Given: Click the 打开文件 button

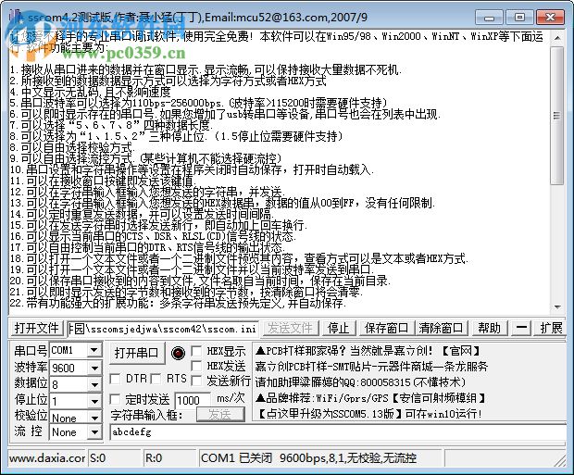Looking at the screenshot, I should click(x=36, y=328).
